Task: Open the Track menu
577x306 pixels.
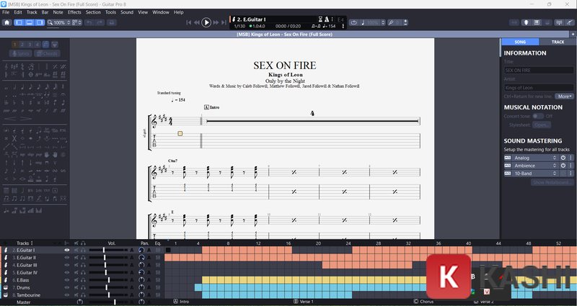Action: click(x=32, y=12)
